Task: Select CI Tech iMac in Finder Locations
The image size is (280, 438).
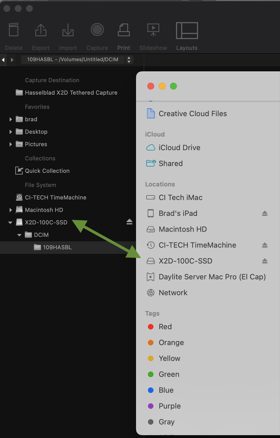Action: coord(181,197)
